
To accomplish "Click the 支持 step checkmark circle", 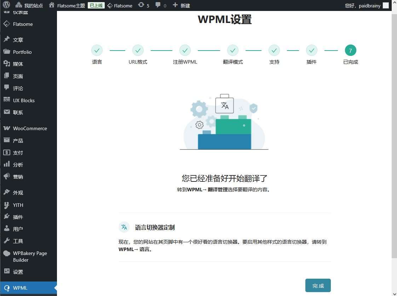I will (274, 50).
